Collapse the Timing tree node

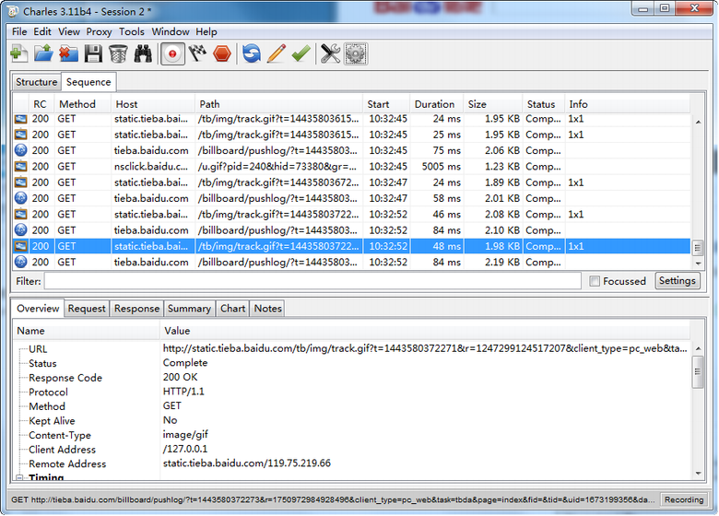point(19,478)
